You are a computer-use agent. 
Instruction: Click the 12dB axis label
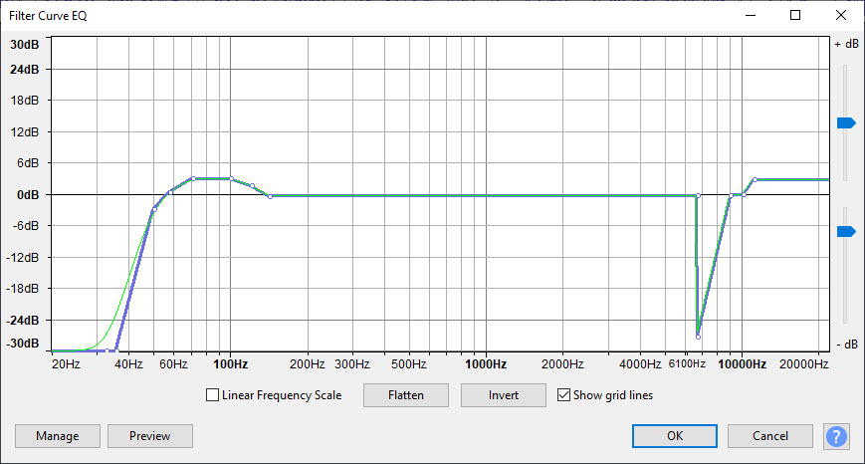click(x=25, y=131)
